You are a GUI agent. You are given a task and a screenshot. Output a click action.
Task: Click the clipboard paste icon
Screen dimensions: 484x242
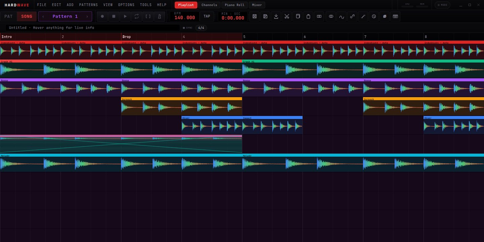308,16
